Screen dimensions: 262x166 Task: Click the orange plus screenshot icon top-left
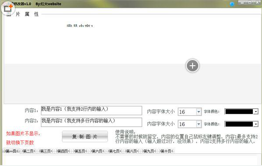pos(8,8)
